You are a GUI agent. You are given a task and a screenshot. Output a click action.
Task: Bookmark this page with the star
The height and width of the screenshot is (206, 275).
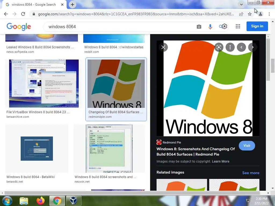coord(250,14)
